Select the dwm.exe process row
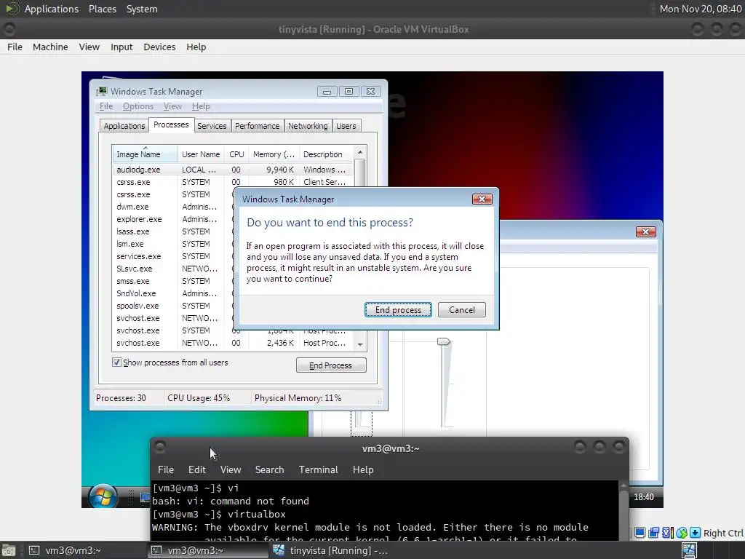745x559 pixels. (x=172, y=207)
